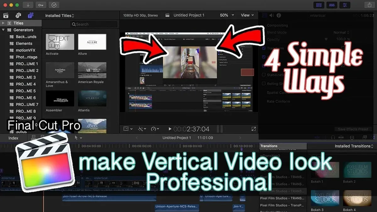Image resolution: width=377 pixels, height=212 pixels.
Task: Open the transform tool dropdown below viewer
Action: 128,129
